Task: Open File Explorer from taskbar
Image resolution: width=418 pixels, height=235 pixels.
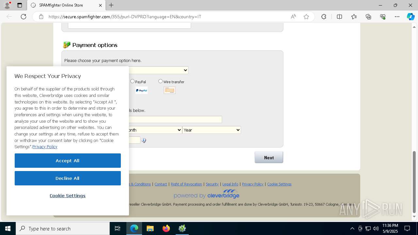Action: [x=150, y=228]
